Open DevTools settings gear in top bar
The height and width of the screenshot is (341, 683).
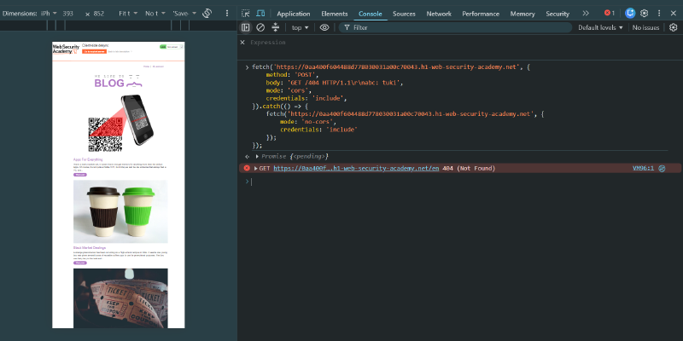click(x=645, y=14)
